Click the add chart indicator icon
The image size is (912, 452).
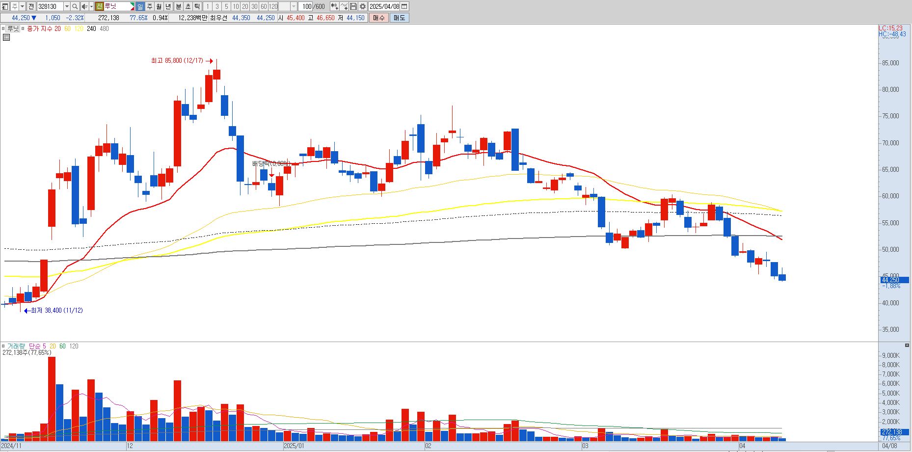[334, 6]
